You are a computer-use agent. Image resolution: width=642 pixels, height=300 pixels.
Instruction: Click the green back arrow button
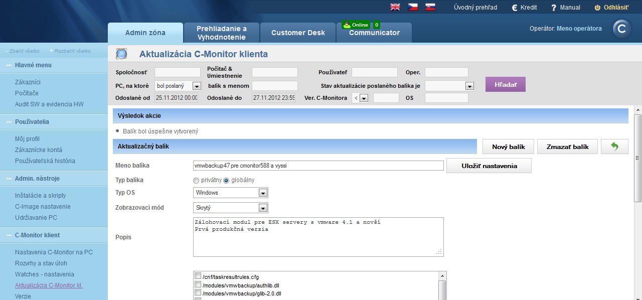tap(614, 146)
